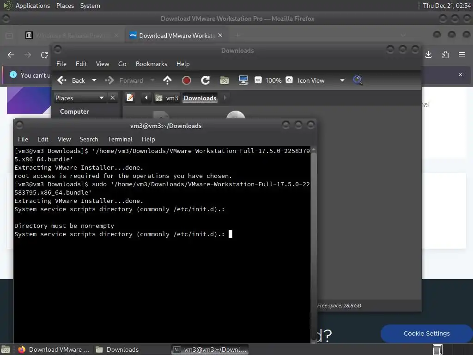Click Computer heading in Places sidebar

(x=74, y=111)
